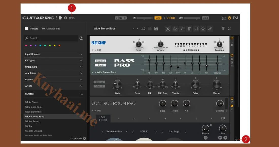Expand the FX Types filter
Screen dimensions: 279x147
tap(54, 60)
